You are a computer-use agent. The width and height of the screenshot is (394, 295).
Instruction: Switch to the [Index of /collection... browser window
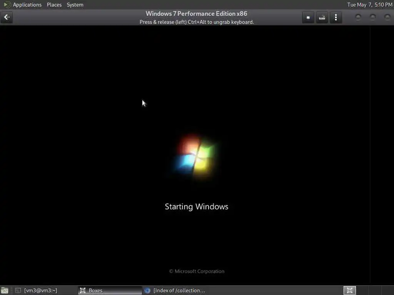click(175, 290)
